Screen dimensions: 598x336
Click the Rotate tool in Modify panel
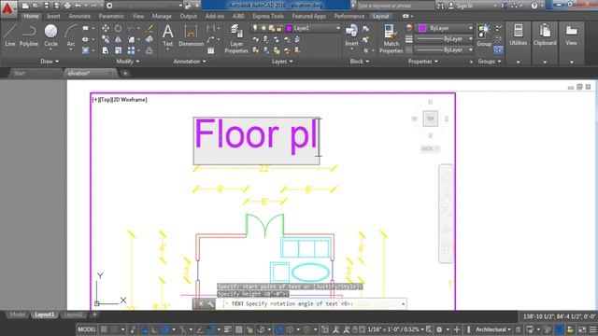(x=119, y=28)
